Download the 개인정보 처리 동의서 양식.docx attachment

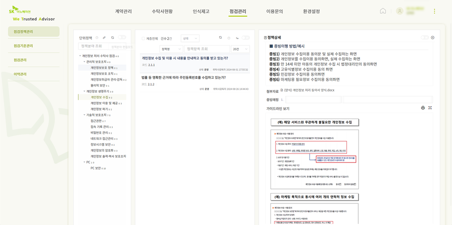point(309,90)
